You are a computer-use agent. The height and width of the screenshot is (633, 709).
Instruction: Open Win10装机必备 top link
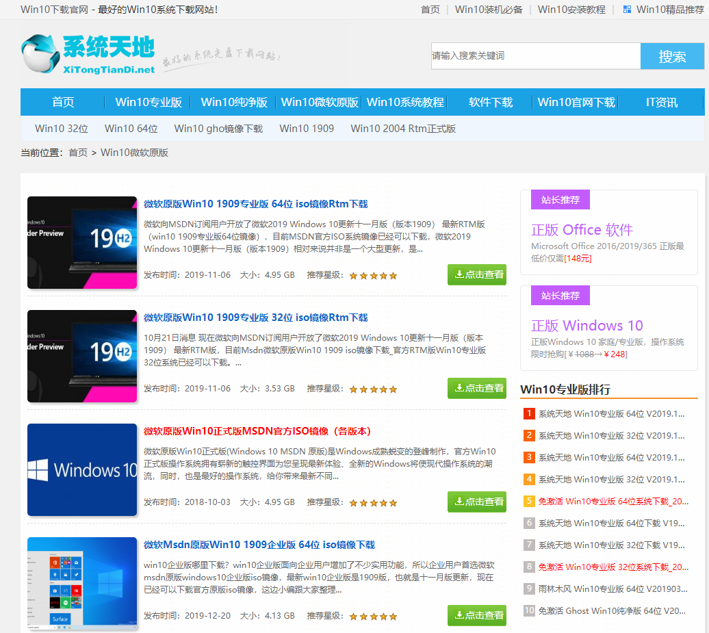(x=489, y=10)
